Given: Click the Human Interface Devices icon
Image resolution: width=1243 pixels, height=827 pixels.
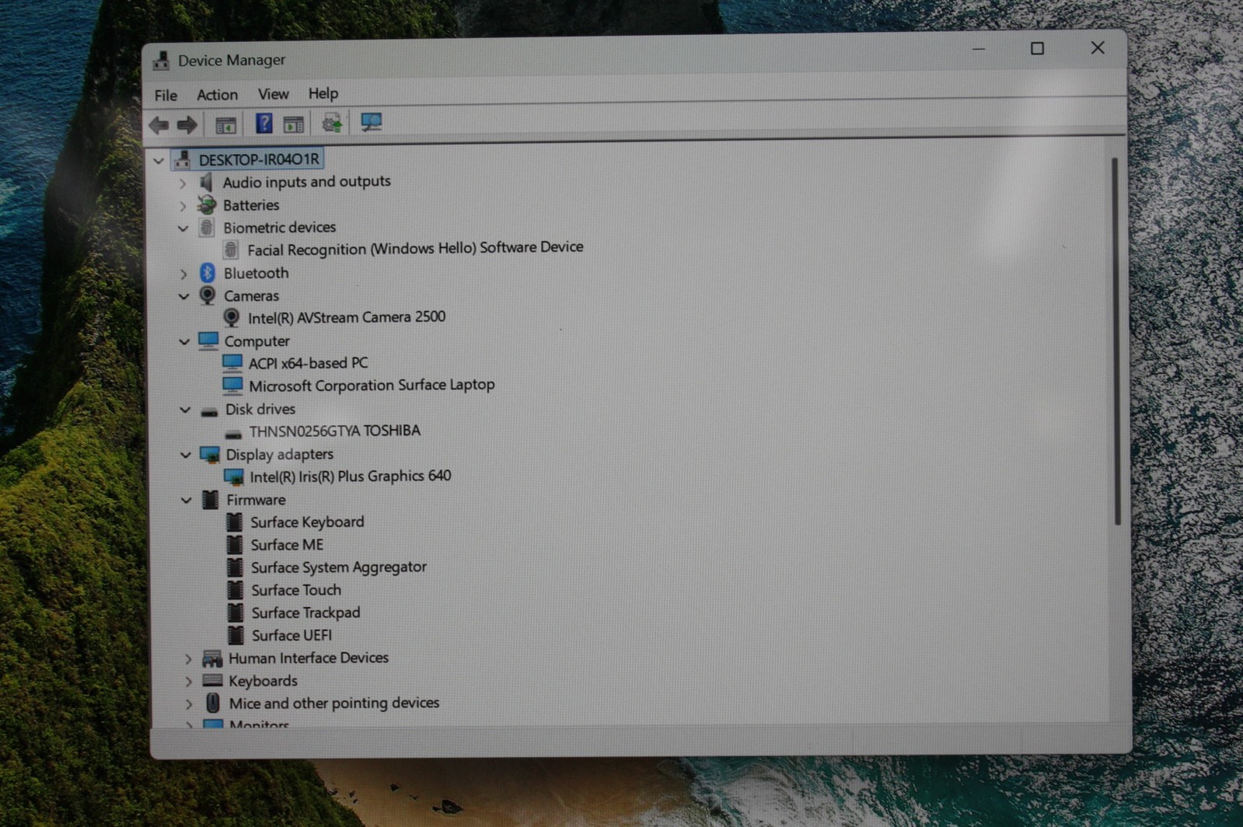Looking at the screenshot, I should tap(211, 658).
